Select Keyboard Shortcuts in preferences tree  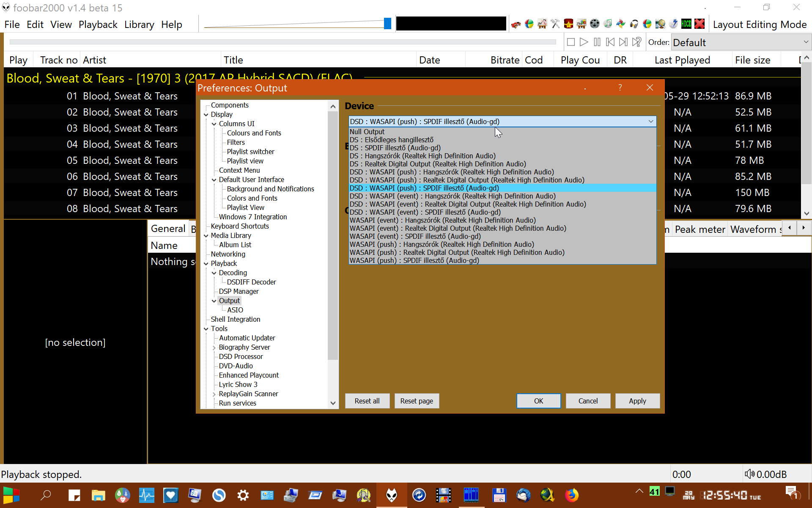(x=239, y=226)
